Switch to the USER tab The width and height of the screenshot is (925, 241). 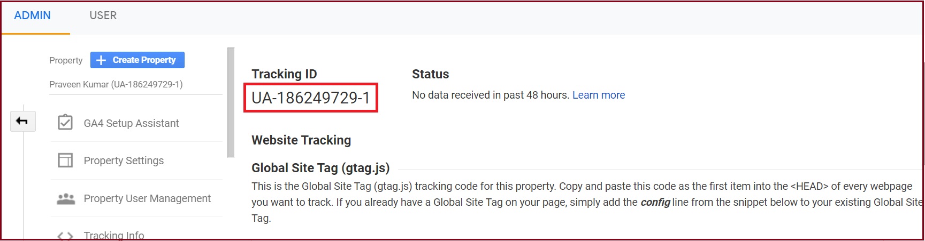click(x=103, y=15)
